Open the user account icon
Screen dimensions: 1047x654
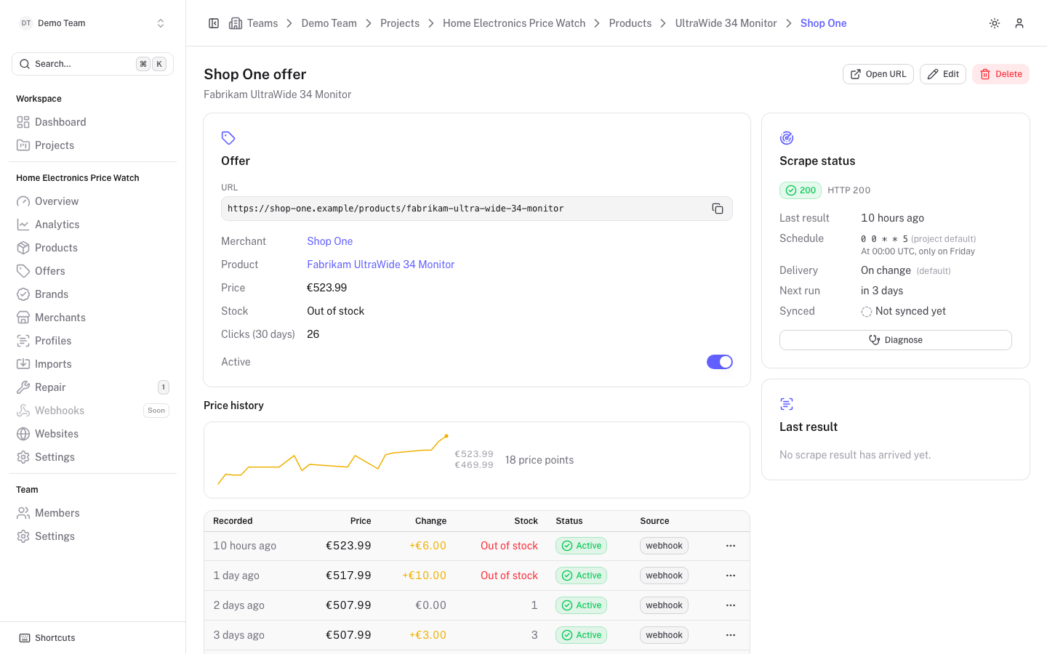tap(1019, 23)
